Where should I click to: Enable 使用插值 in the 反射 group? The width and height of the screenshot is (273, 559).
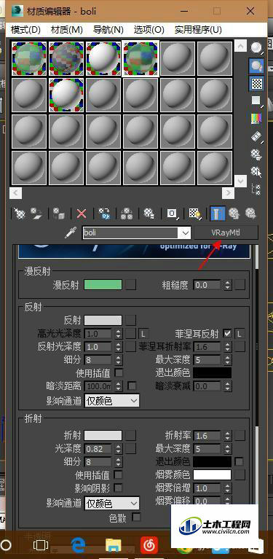[118, 373]
